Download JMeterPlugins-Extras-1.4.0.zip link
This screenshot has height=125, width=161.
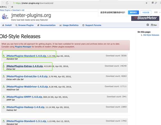click(x=24, y=66)
